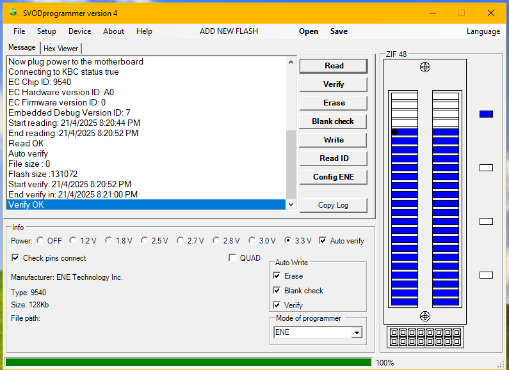Switch to the Hex Viewer tab
This screenshot has height=370, width=509.
61,49
